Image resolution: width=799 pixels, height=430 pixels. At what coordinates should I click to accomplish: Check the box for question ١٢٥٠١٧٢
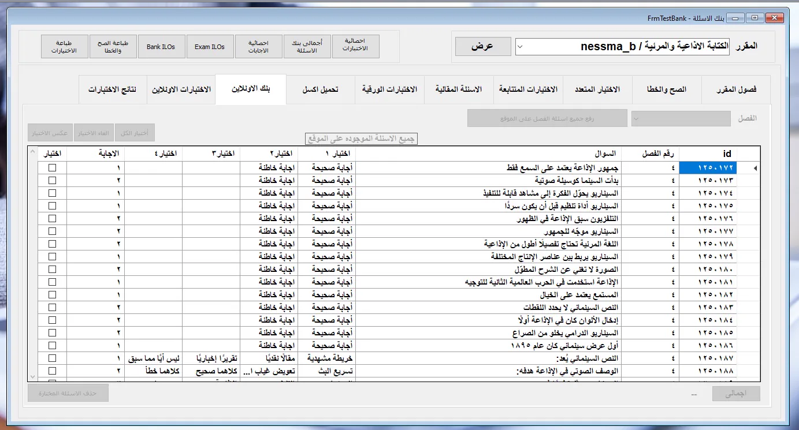pyautogui.click(x=53, y=167)
